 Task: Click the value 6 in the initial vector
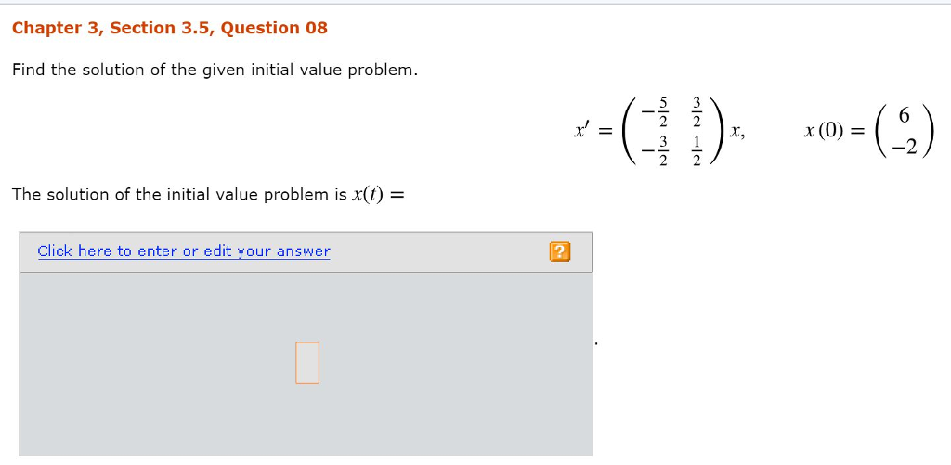pyautogui.click(x=905, y=113)
